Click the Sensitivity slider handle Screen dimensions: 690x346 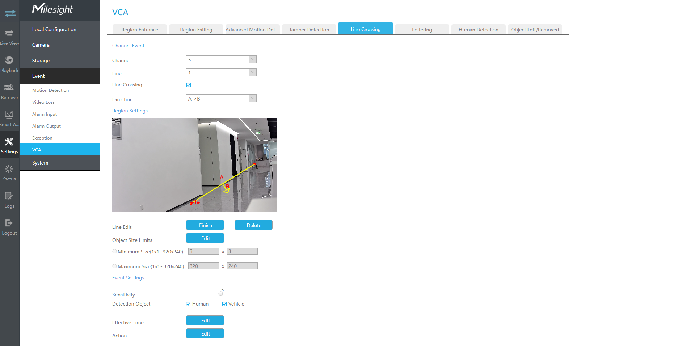(x=220, y=294)
